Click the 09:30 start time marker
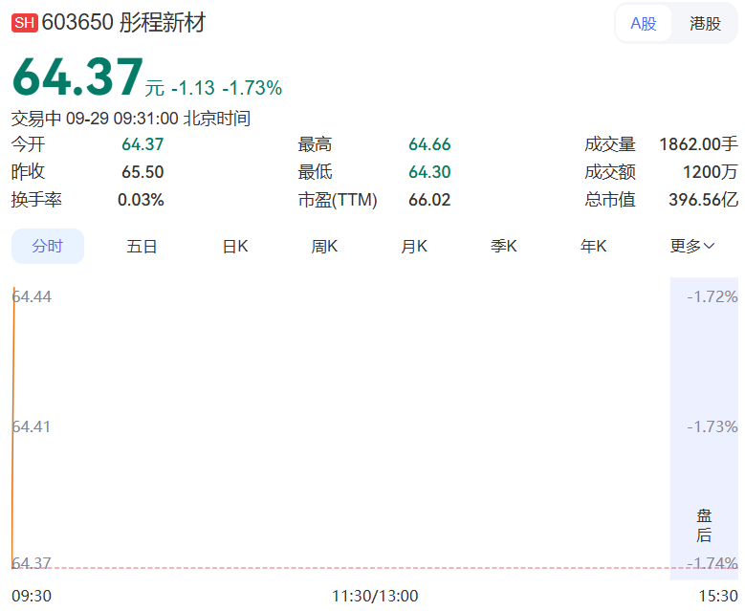 coord(32,596)
